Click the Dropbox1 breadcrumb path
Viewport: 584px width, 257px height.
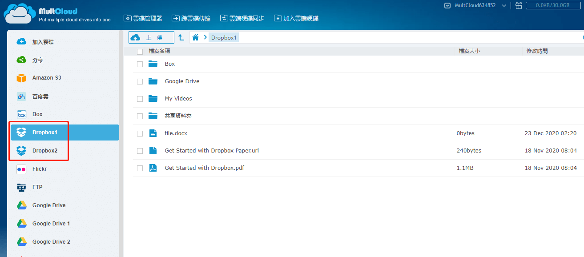point(224,38)
